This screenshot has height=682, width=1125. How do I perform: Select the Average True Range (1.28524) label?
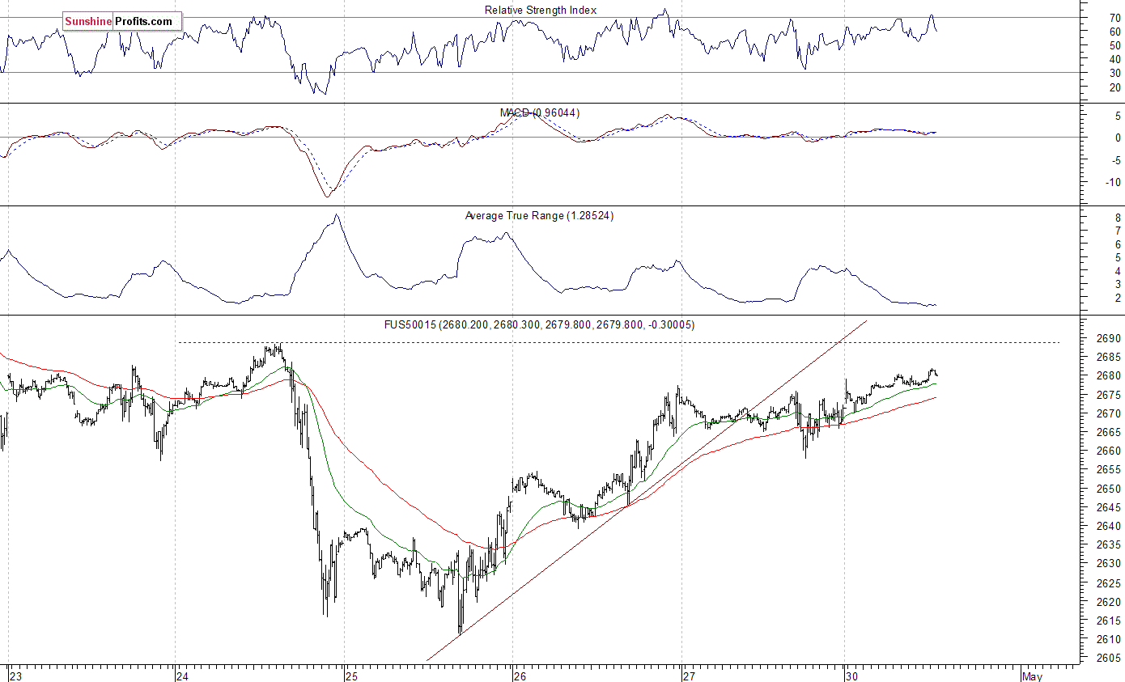539,216
